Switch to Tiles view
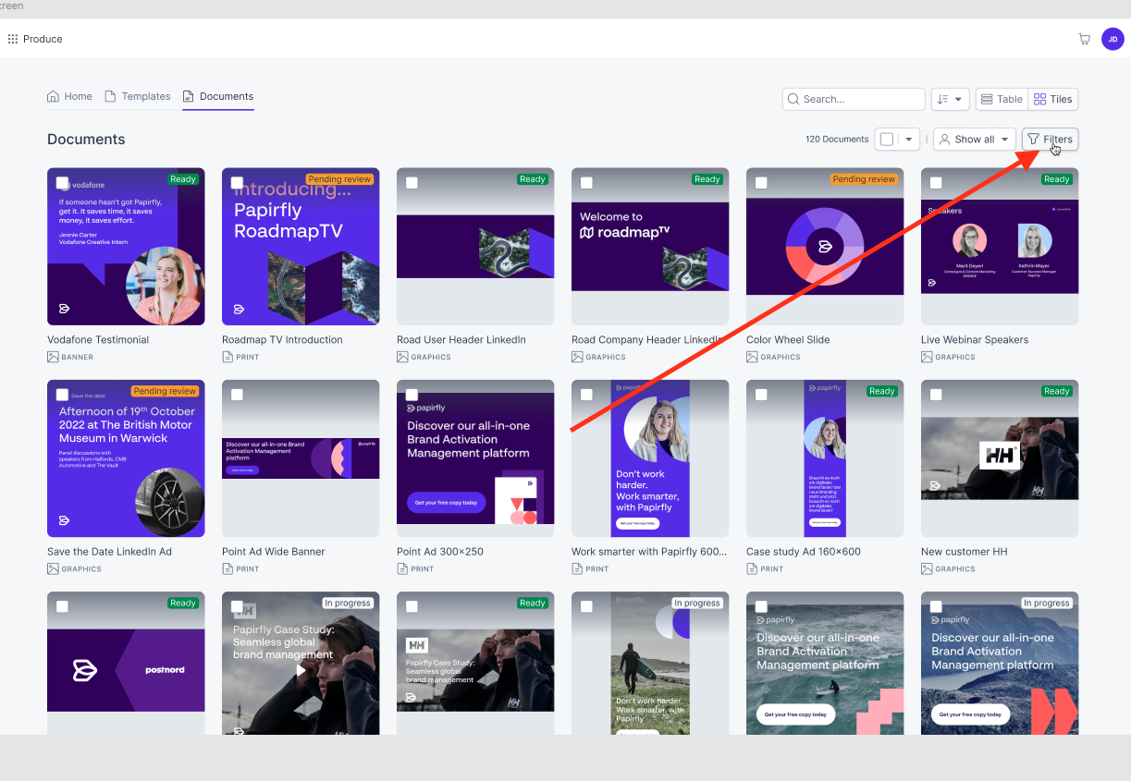The image size is (1131, 781). pos(1052,99)
